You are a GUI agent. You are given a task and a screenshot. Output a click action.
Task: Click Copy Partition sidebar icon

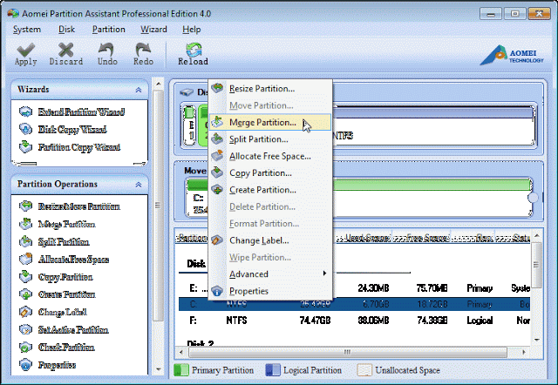tap(25, 276)
